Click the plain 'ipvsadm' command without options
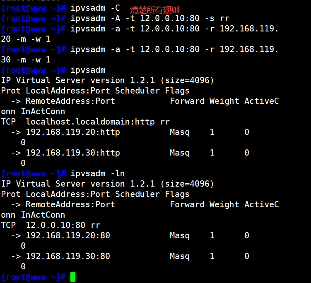 (x=88, y=70)
